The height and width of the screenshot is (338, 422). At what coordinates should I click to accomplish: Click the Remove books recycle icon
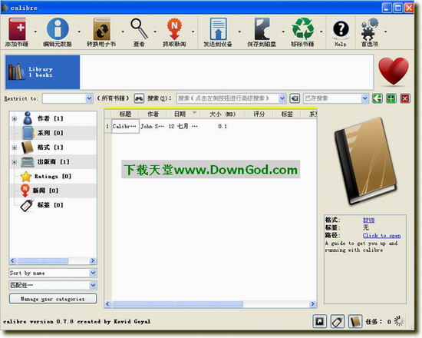(303, 29)
